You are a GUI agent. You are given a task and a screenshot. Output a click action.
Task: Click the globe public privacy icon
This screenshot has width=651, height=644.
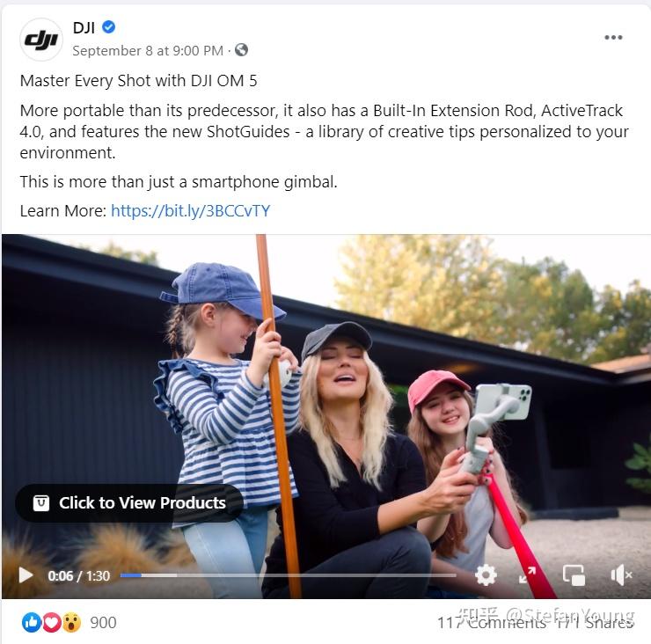tap(241, 50)
